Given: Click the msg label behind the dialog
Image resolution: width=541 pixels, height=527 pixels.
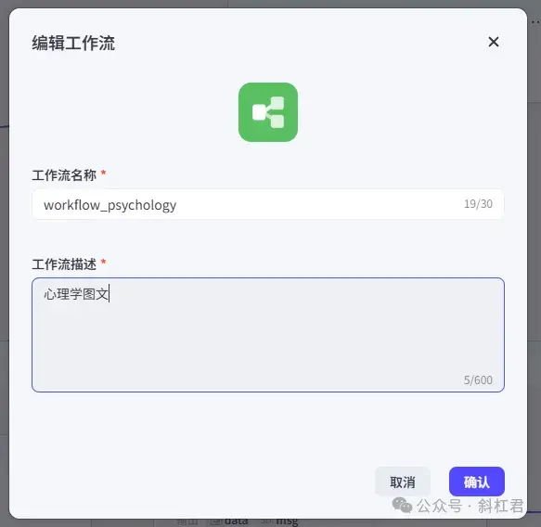Looking at the screenshot, I should click(x=287, y=521).
